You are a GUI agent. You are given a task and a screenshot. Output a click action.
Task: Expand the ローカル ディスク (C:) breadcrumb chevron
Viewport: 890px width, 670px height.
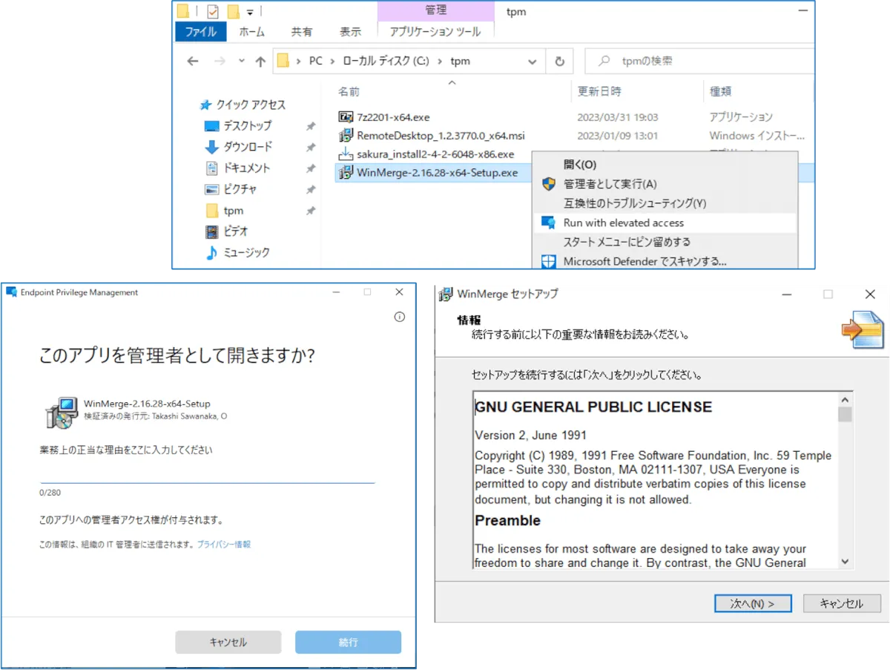(x=441, y=61)
